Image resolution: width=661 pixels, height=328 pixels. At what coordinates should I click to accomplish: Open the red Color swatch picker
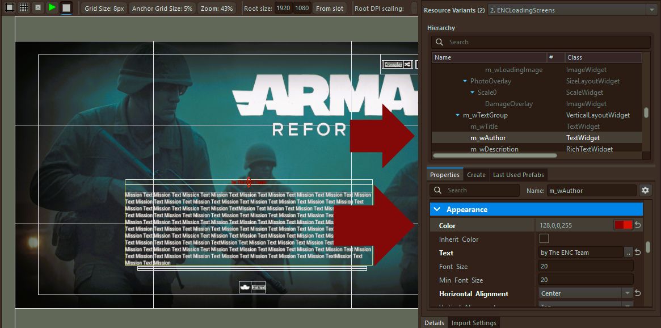[x=623, y=225]
